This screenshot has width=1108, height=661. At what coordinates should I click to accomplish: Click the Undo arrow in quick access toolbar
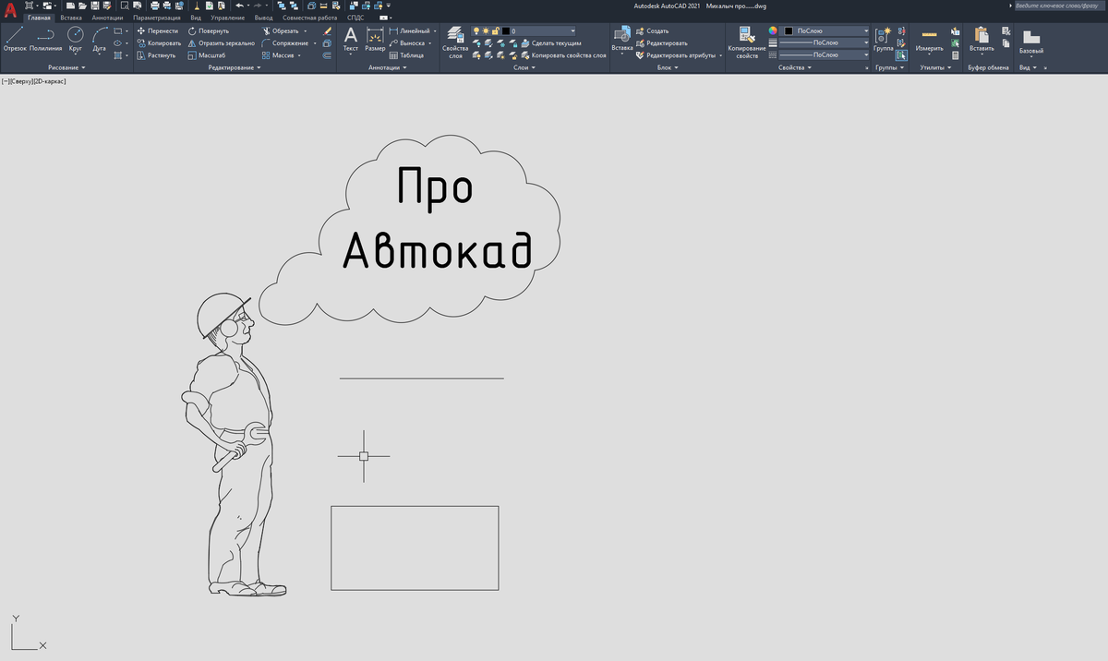[239, 6]
